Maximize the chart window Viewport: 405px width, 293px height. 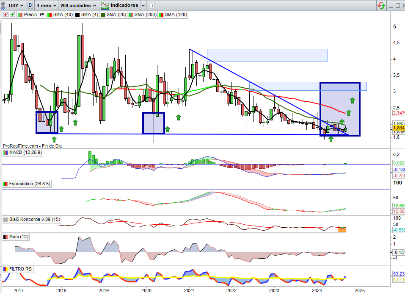pos(398,6)
